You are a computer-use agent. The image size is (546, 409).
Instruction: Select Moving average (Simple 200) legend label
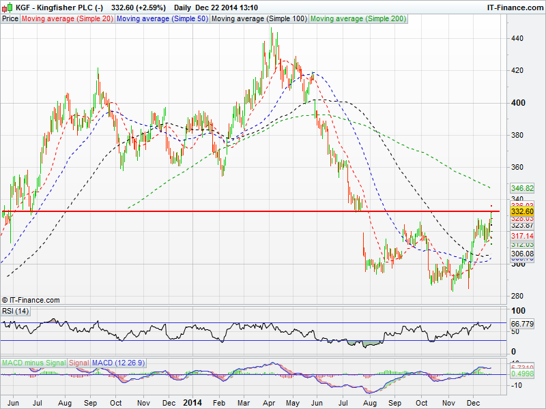point(358,19)
